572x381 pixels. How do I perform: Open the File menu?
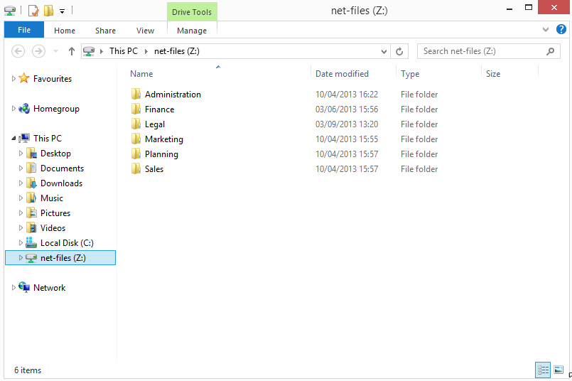coord(24,30)
